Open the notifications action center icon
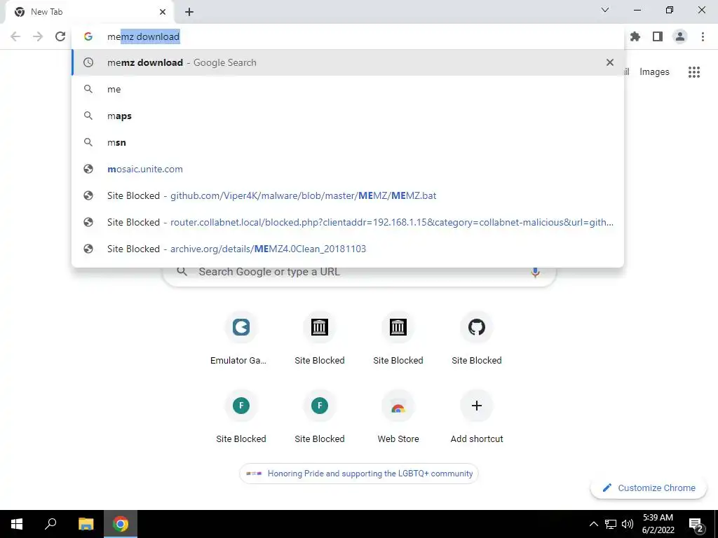The width and height of the screenshot is (718, 538). (696, 524)
